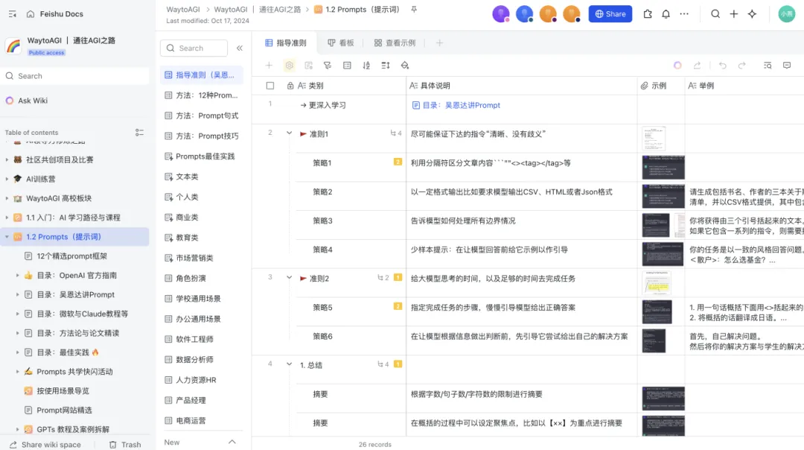Open the purple collaborator avatar

[500, 14]
